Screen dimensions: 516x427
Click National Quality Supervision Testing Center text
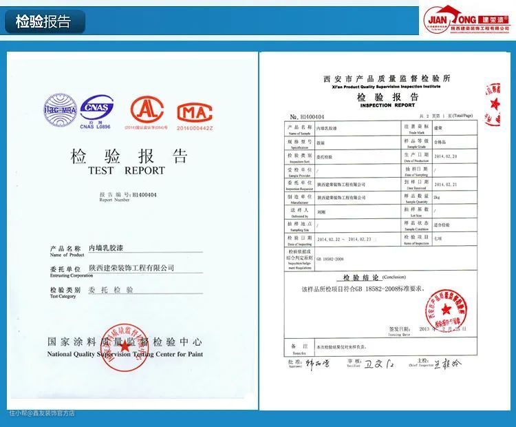click(x=125, y=354)
